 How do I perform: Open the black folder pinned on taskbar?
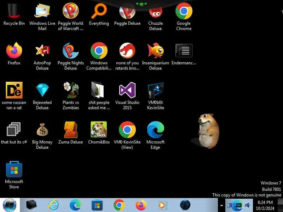click(31, 205)
